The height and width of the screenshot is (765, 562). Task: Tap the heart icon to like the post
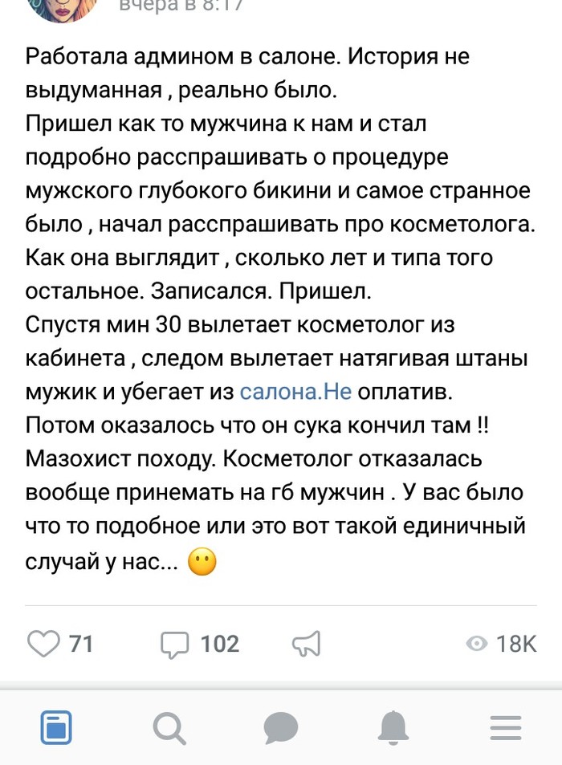(45, 643)
